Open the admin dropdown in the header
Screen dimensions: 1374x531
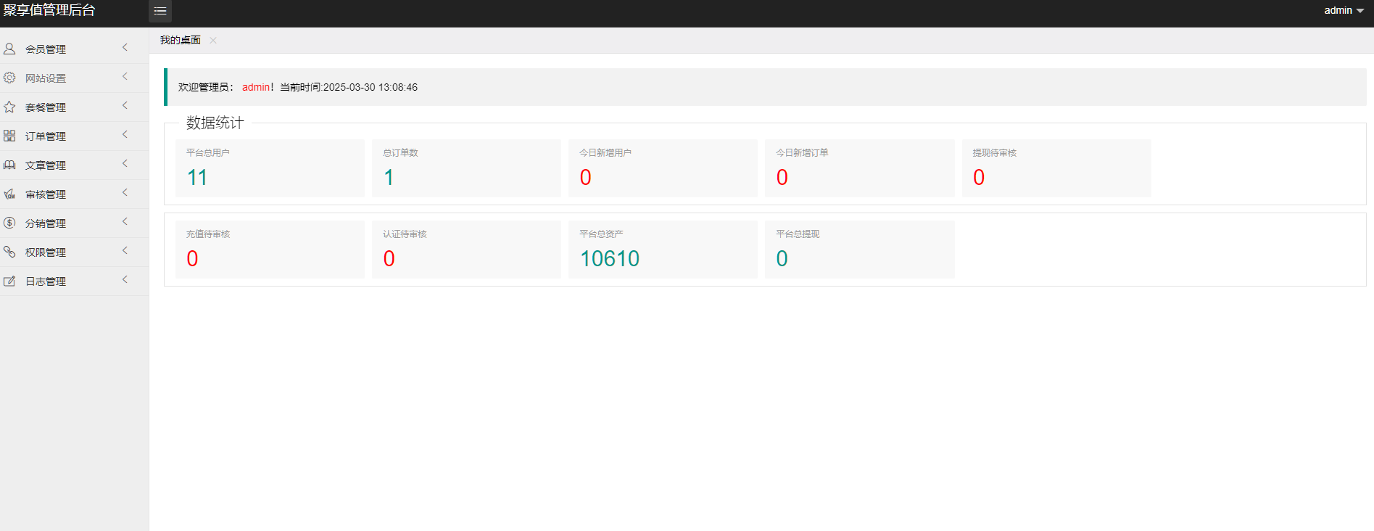[1344, 10]
